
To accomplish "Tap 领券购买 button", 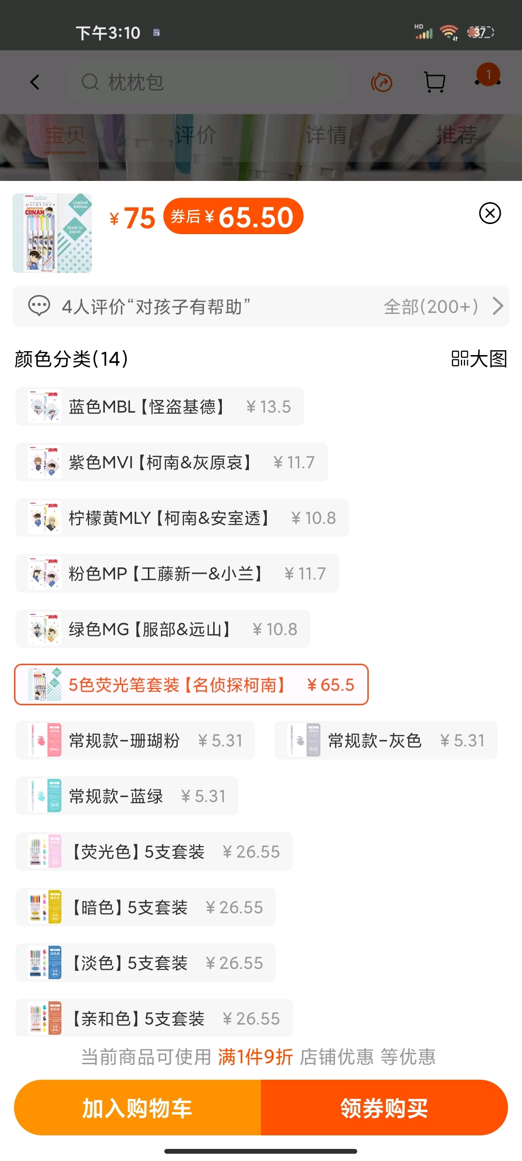I will (384, 1108).
